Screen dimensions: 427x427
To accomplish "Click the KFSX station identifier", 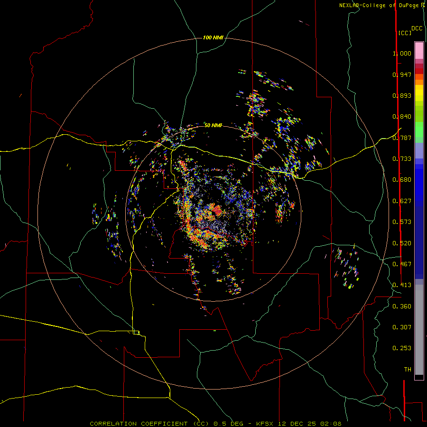I will (266, 424).
